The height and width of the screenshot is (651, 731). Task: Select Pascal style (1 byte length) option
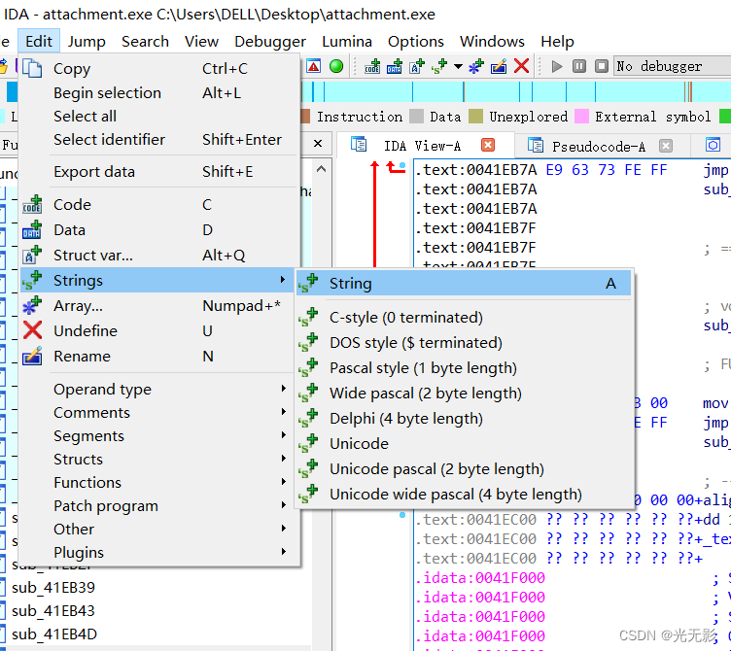point(464,367)
